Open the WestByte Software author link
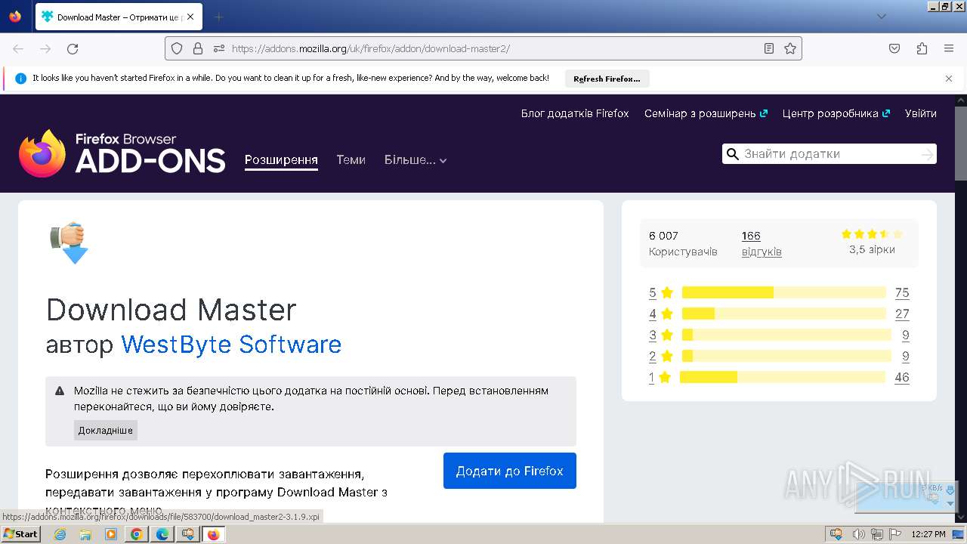The width and height of the screenshot is (967, 544). (x=231, y=345)
